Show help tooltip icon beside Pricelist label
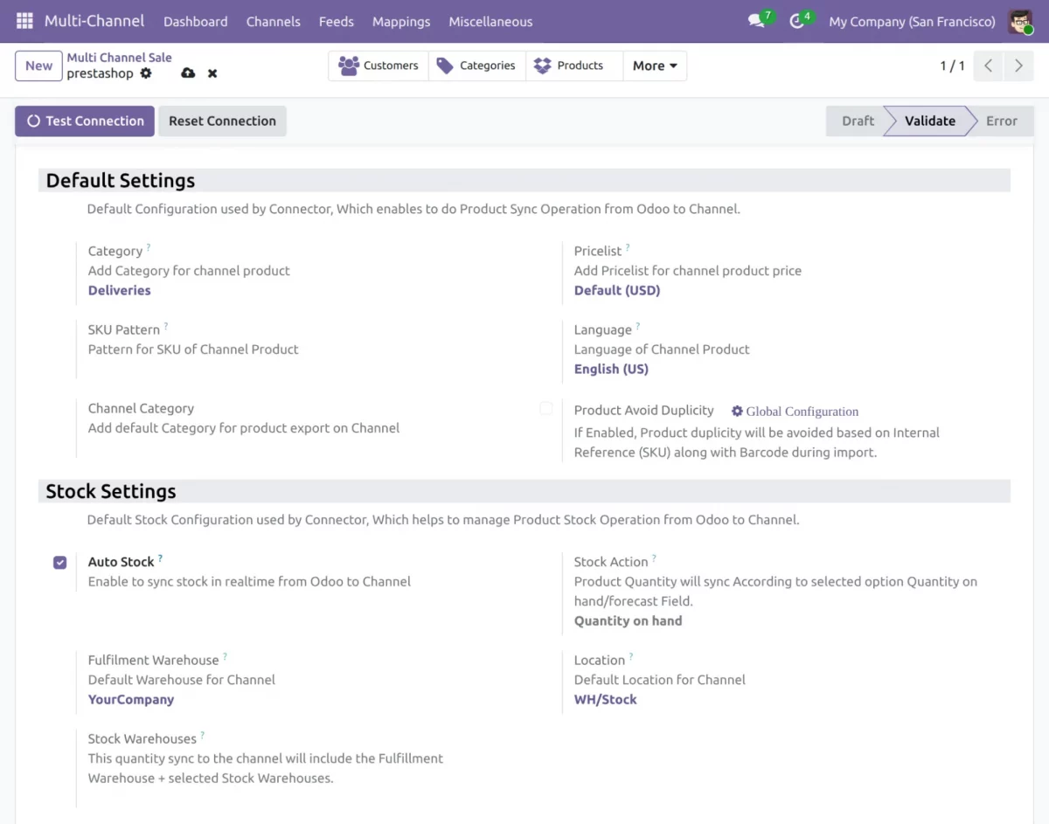Viewport: 1049px width, 824px height. click(628, 247)
